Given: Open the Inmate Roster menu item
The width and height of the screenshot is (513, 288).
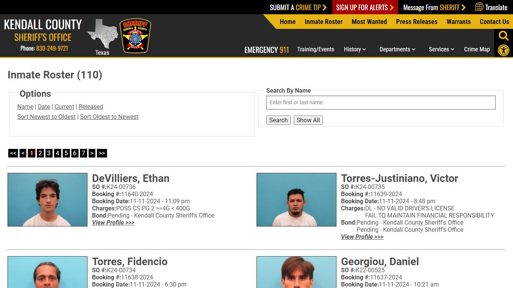Looking at the screenshot, I should 324,22.
